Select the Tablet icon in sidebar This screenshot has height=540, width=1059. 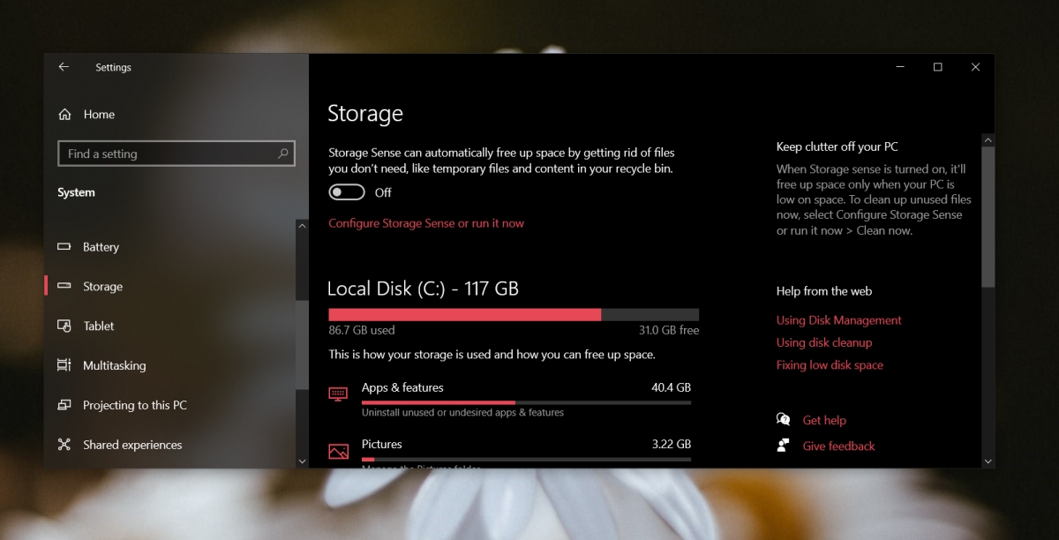pos(65,326)
